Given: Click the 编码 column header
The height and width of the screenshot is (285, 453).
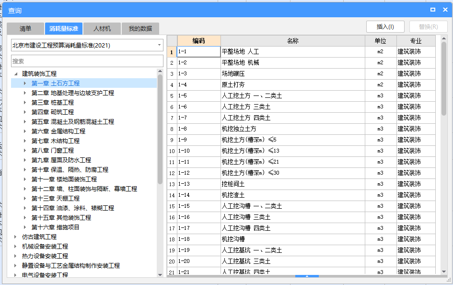Looking at the screenshot, I should tap(199, 41).
